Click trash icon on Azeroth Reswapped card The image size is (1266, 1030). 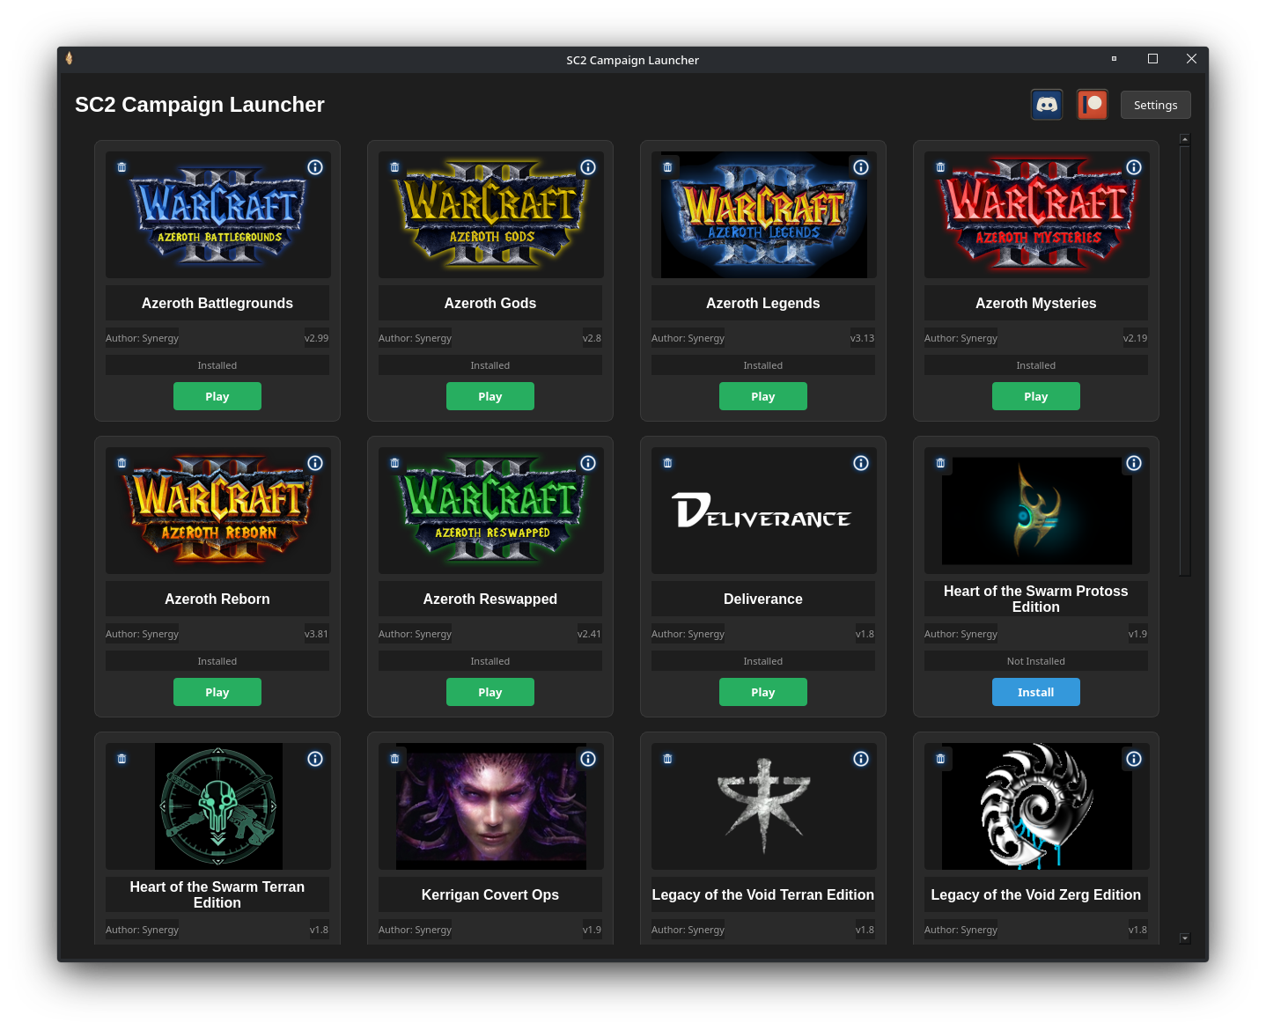point(395,463)
